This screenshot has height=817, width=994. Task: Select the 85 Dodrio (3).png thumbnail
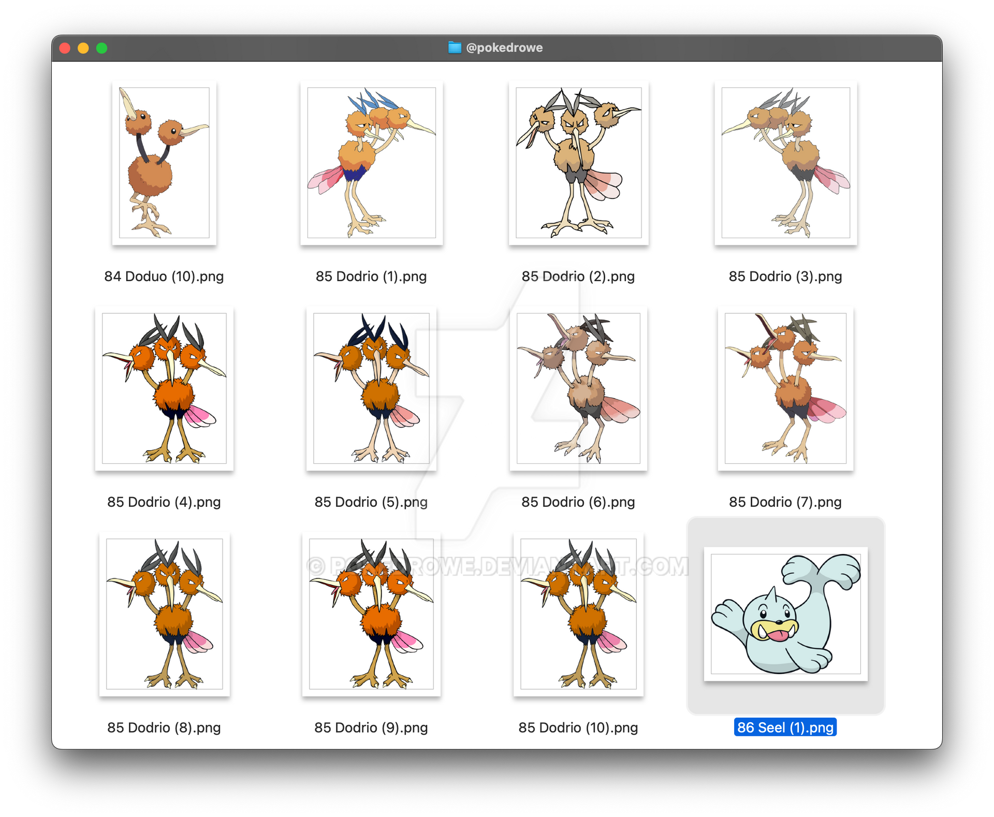[x=785, y=163]
